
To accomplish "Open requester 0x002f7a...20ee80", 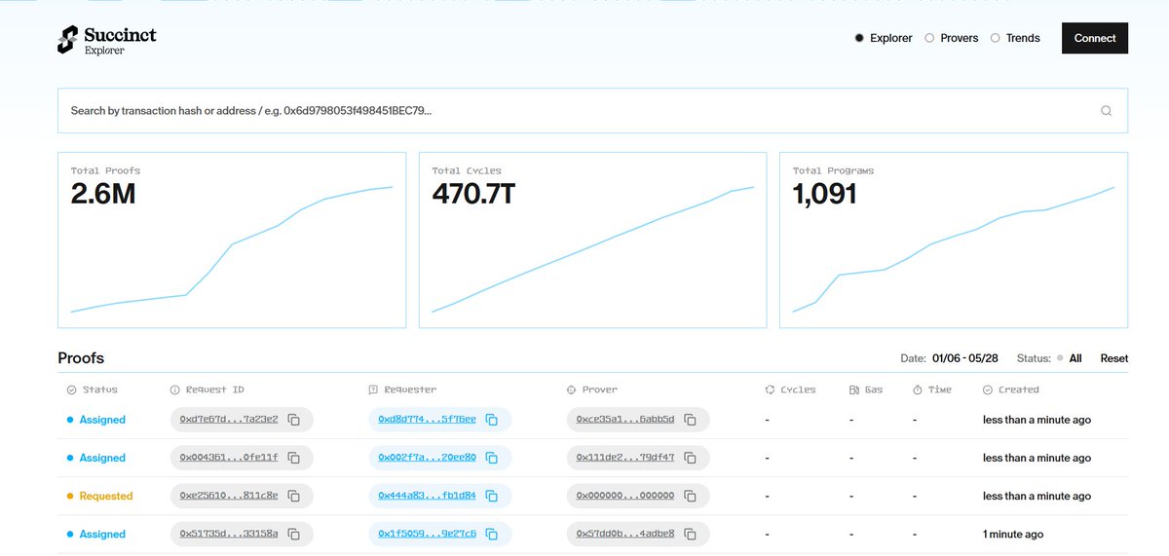I will pyautogui.click(x=428, y=458).
